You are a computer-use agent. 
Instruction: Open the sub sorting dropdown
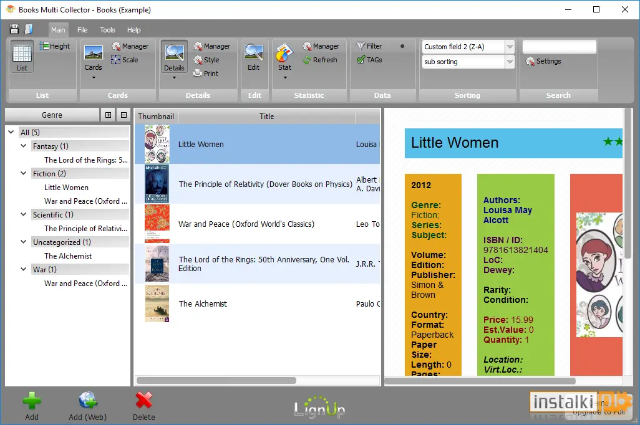(x=510, y=62)
